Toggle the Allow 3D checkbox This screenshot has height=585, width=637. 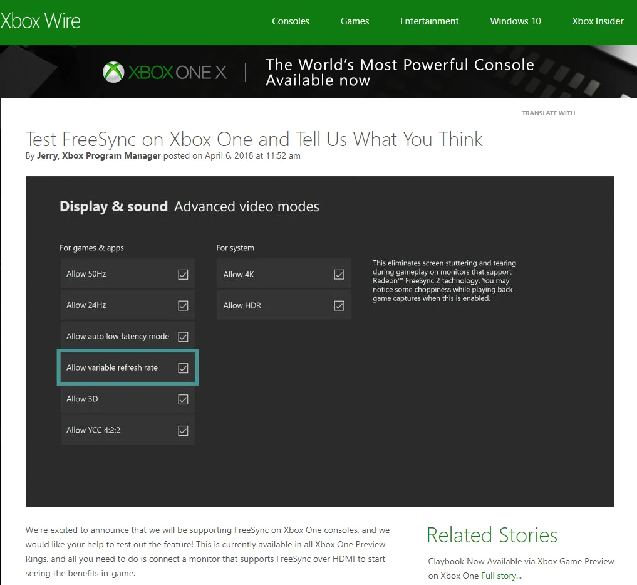[184, 399]
